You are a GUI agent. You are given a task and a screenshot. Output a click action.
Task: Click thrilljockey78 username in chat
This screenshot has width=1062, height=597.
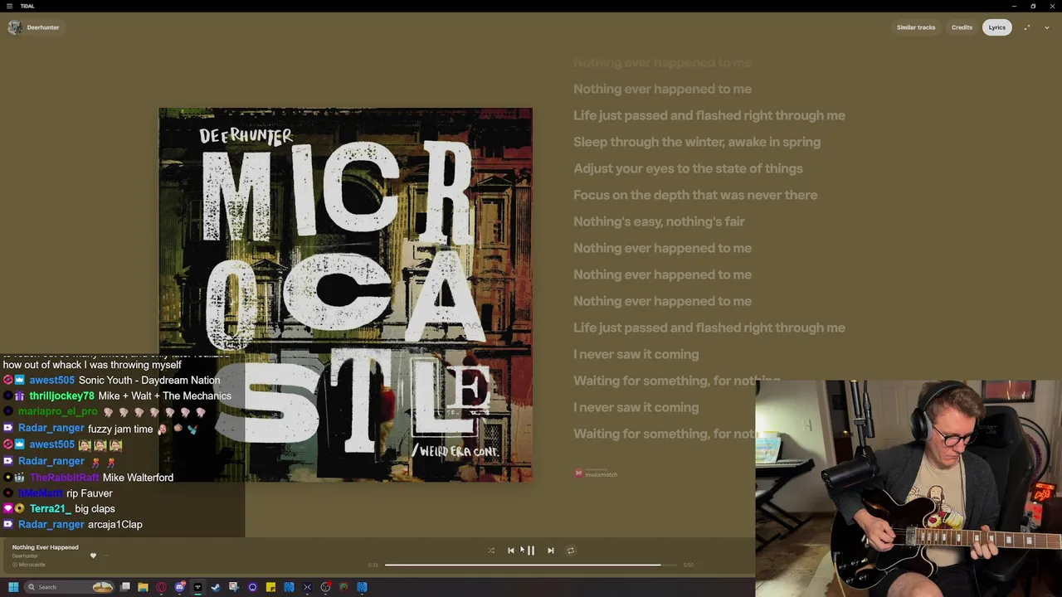62,396
